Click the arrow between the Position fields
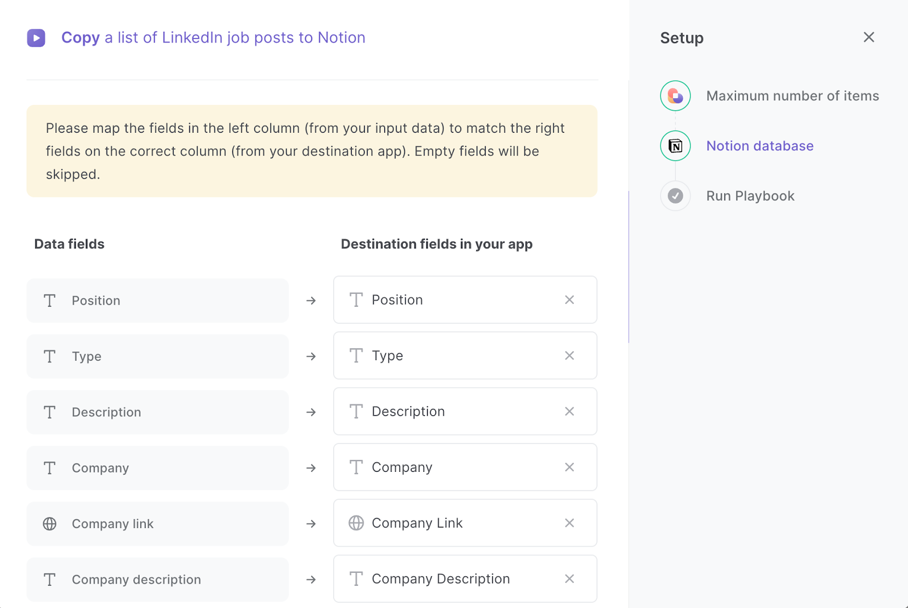The height and width of the screenshot is (608, 908). click(x=311, y=301)
